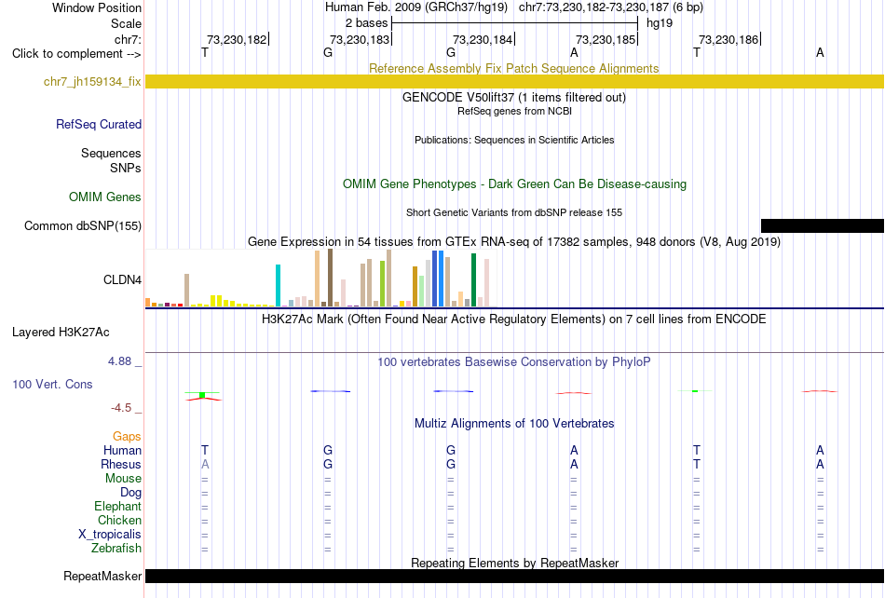Image resolution: width=885 pixels, height=598 pixels.
Task: Click the Sequences SNPs track label
Action: point(111,161)
